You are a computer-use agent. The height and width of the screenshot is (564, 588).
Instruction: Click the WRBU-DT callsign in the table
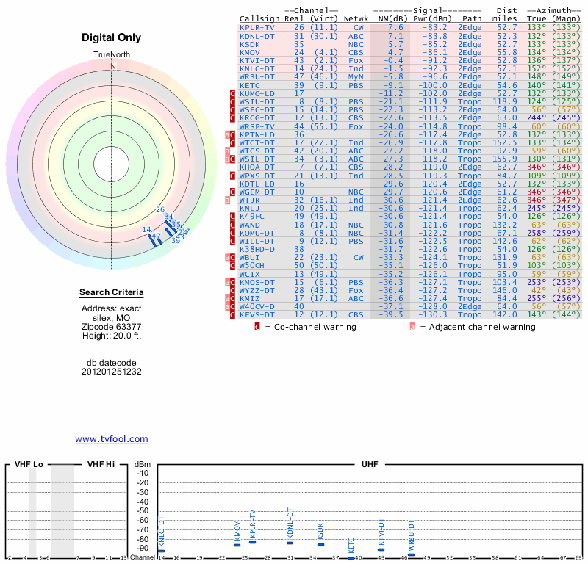pos(257,77)
